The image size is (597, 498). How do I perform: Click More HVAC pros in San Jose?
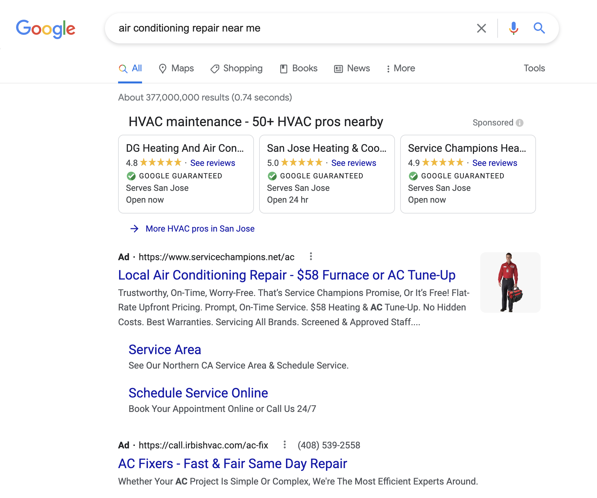(x=200, y=229)
